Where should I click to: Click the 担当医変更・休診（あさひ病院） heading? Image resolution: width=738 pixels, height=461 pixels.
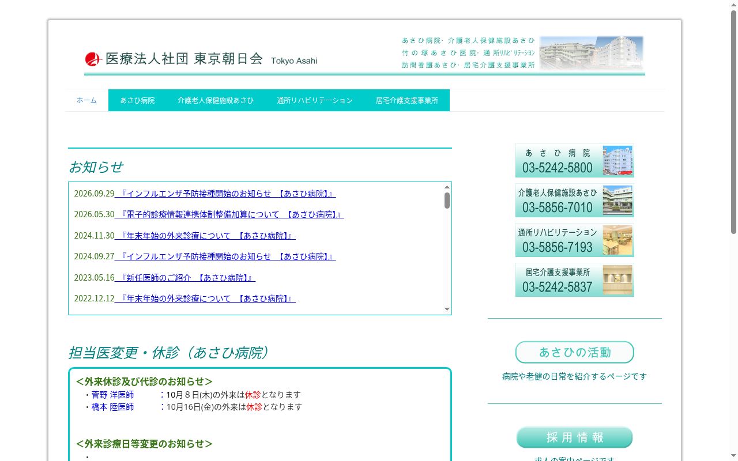coord(170,353)
